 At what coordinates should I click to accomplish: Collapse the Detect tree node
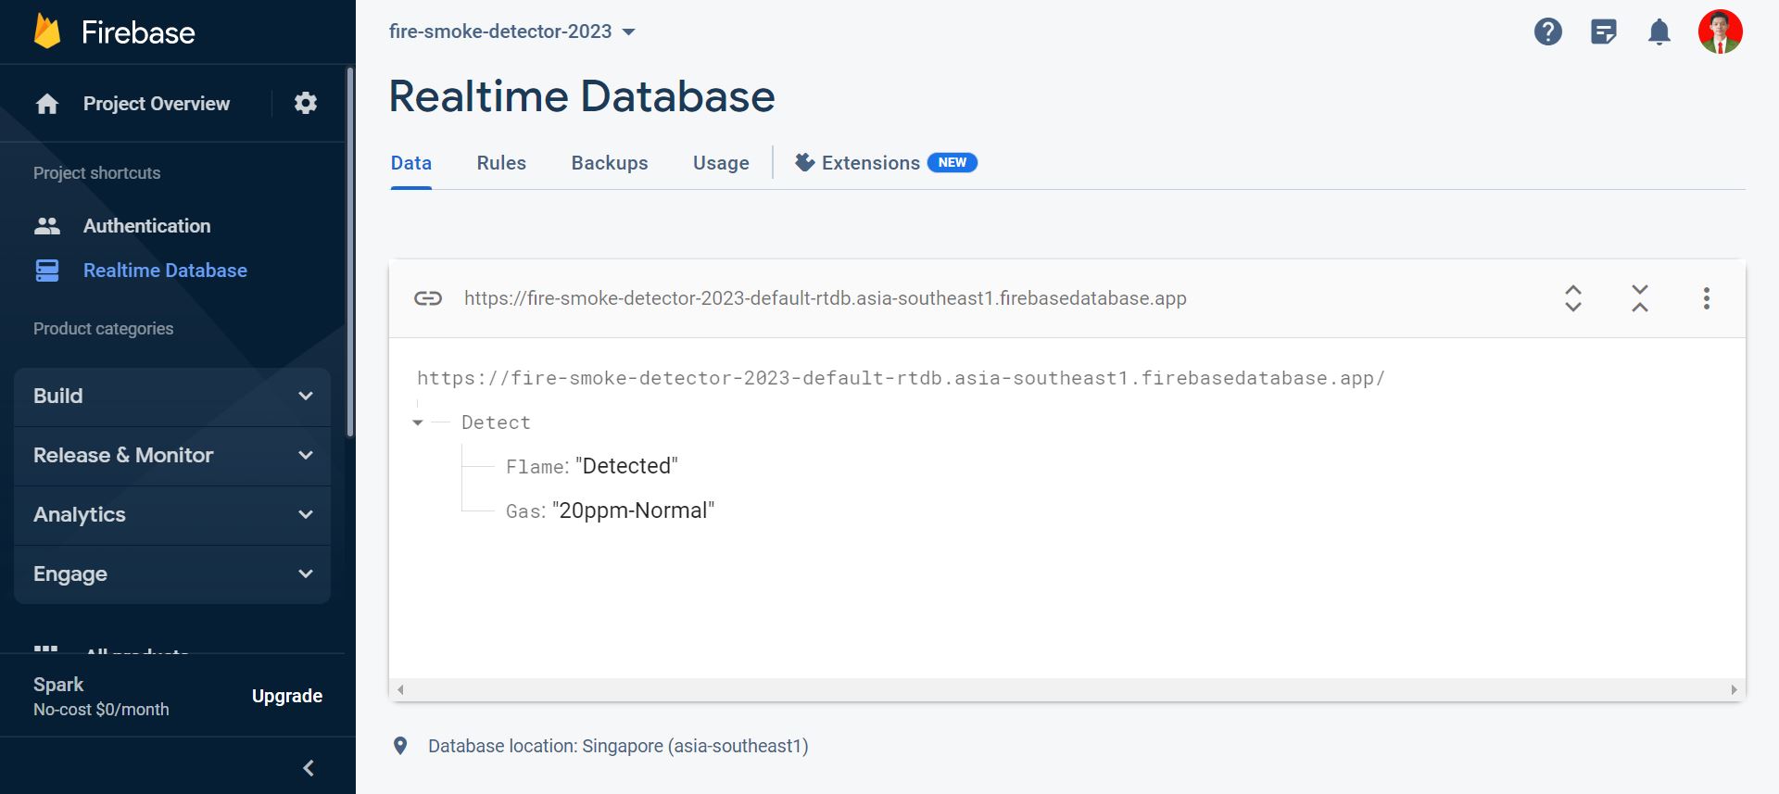click(x=418, y=422)
